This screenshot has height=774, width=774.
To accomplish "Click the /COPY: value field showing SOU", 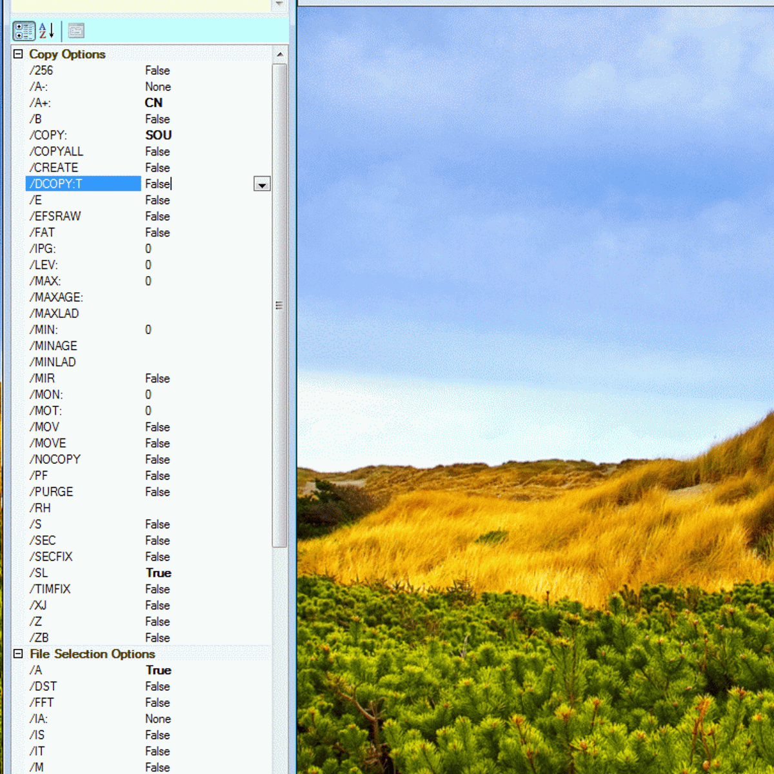I will click(159, 135).
